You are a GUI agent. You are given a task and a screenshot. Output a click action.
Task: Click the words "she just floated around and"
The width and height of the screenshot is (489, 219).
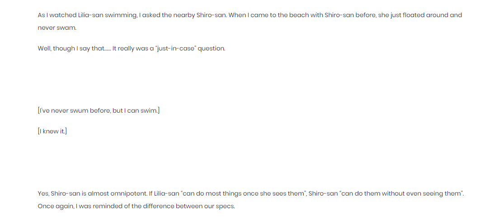click(420, 15)
